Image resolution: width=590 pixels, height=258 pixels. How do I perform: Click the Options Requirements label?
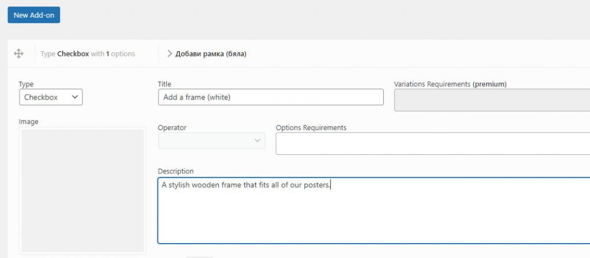tap(311, 128)
